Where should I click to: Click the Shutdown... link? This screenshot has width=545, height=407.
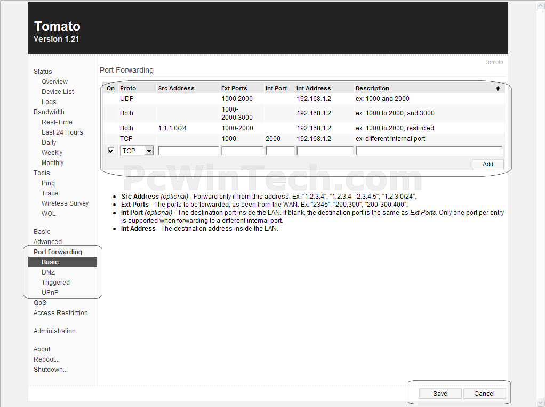51,370
